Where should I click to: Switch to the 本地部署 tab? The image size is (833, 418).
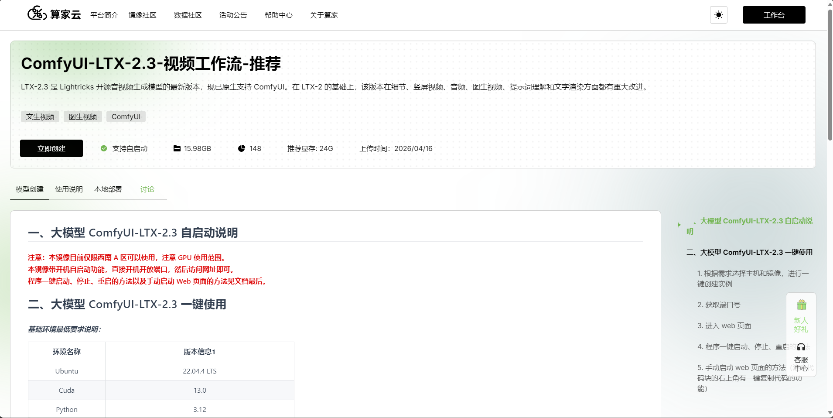(108, 189)
